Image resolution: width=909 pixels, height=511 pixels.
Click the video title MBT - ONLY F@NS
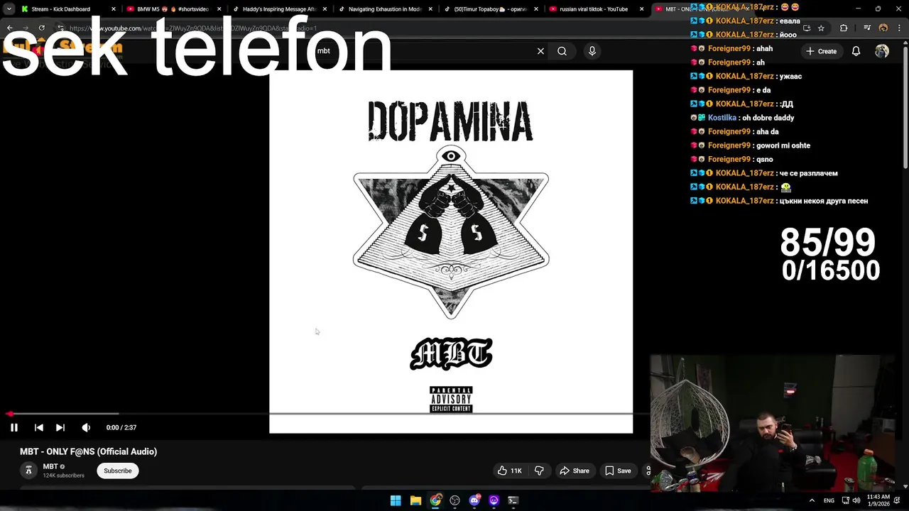pos(88,451)
